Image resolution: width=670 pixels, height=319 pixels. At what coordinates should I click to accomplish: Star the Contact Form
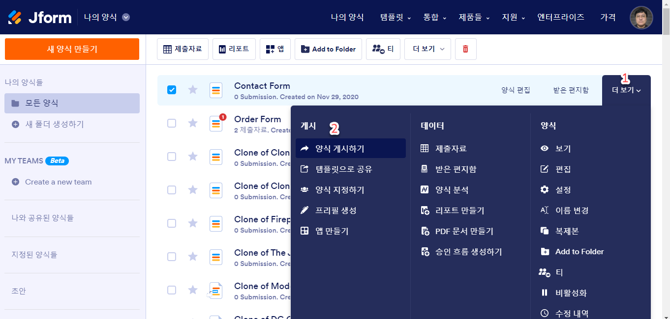coord(193,89)
